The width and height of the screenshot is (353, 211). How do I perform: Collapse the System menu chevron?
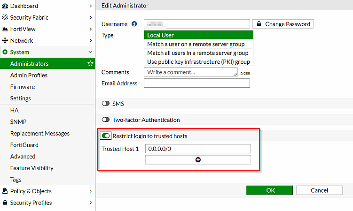click(x=91, y=52)
